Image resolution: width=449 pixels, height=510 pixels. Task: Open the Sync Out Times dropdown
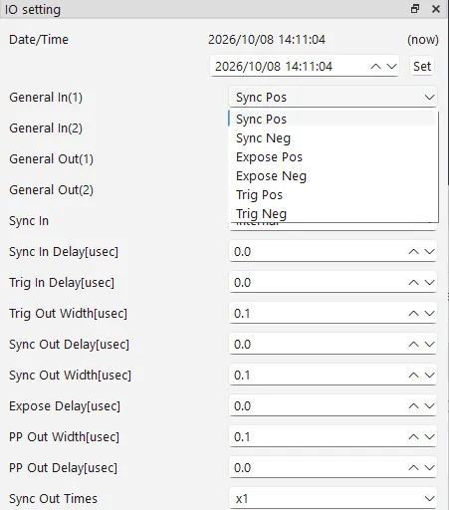tap(333, 498)
